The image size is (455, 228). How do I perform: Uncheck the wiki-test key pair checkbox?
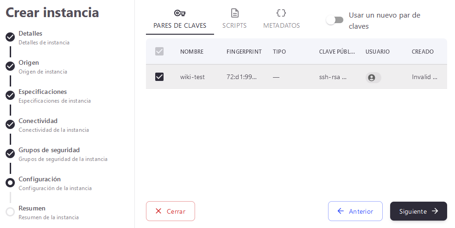click(x=159, y=77)
